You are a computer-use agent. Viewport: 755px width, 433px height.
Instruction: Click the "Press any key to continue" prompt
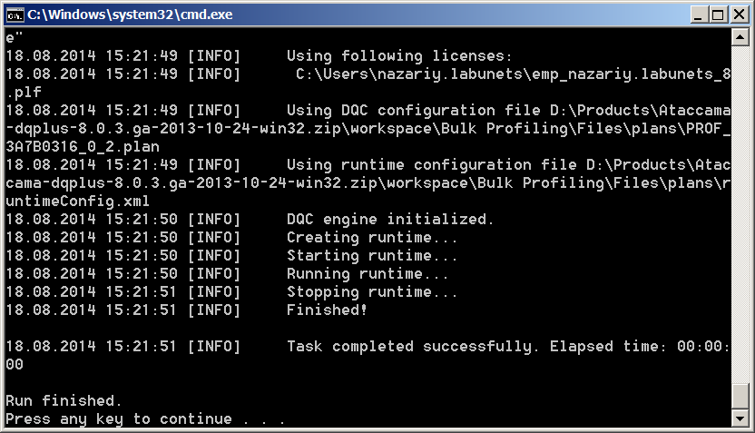(145, 418)
